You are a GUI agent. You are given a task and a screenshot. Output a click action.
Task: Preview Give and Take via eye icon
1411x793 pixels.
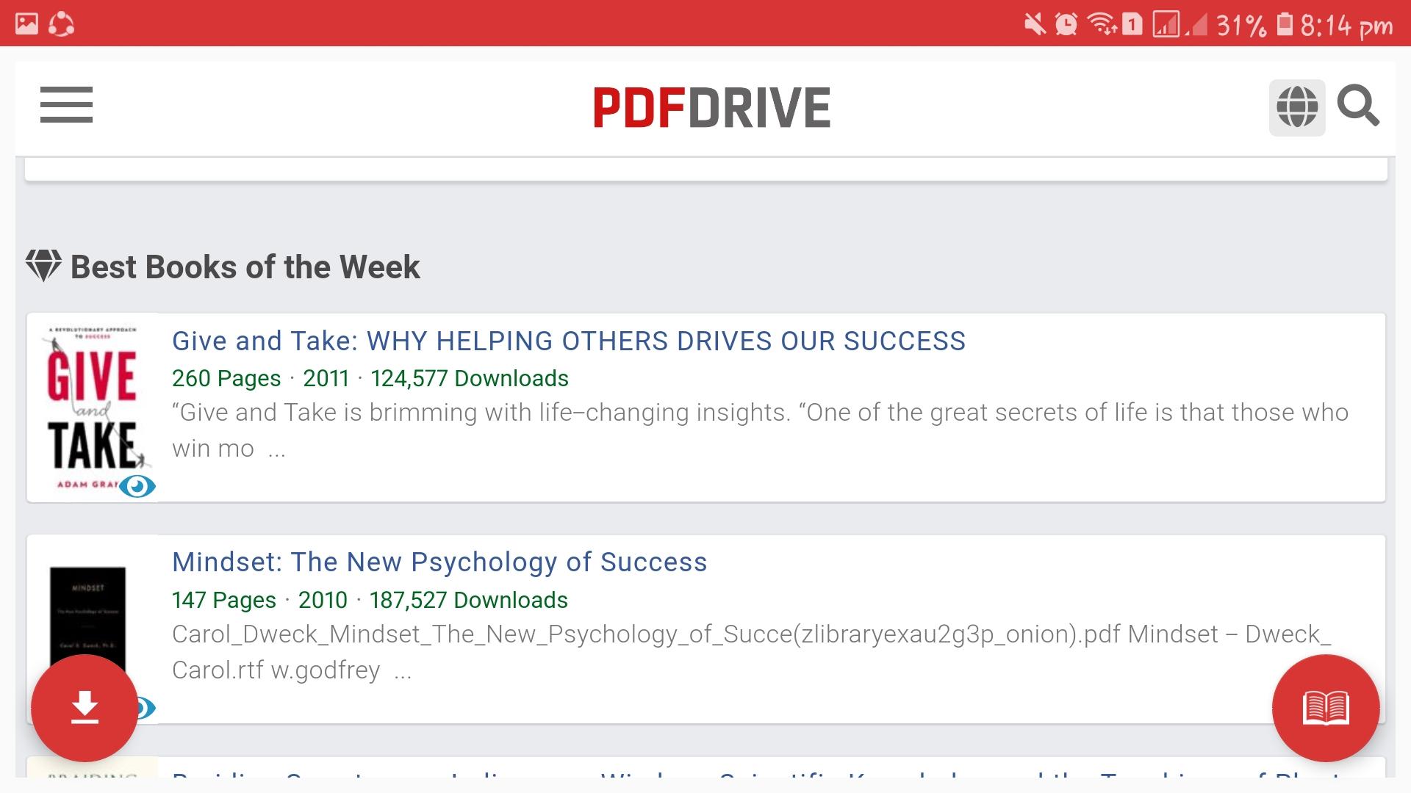click(x=137, y=486)
